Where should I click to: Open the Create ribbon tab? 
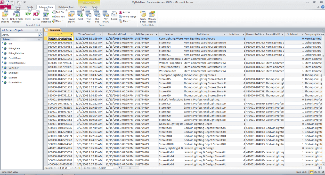click(30, 7)
